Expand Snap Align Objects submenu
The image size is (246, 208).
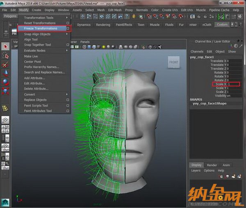click(x=67, y=34)
